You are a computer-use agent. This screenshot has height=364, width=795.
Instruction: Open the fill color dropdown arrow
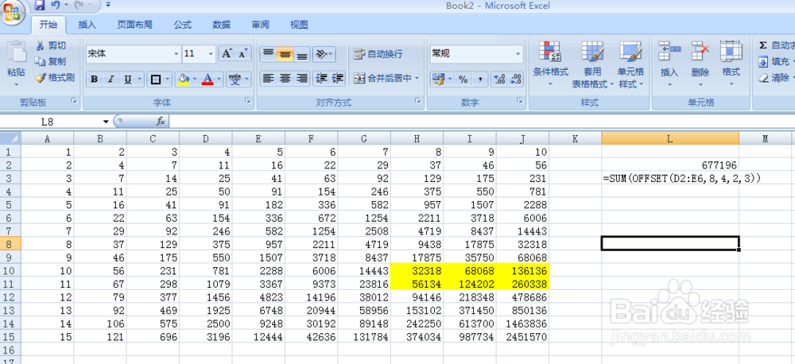(196, 79)
